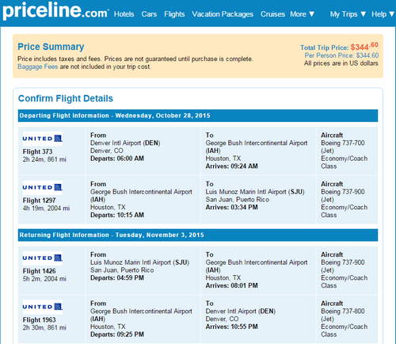This screenshot has width=396, height=344.
Task: Click the Total Trip Price amount
Action: point(364,47)
